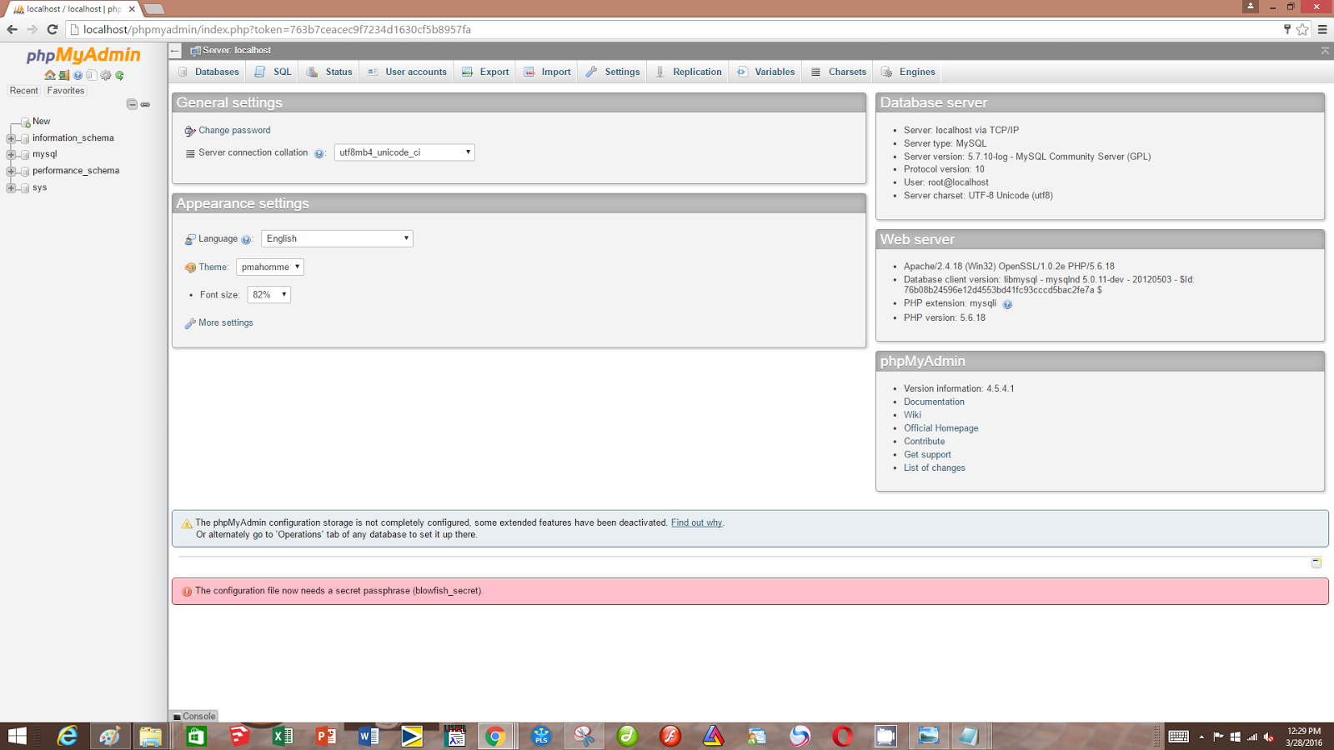The image size is (1334, 750).
Task: Click the Windows Start button
Action: [17, 736]
